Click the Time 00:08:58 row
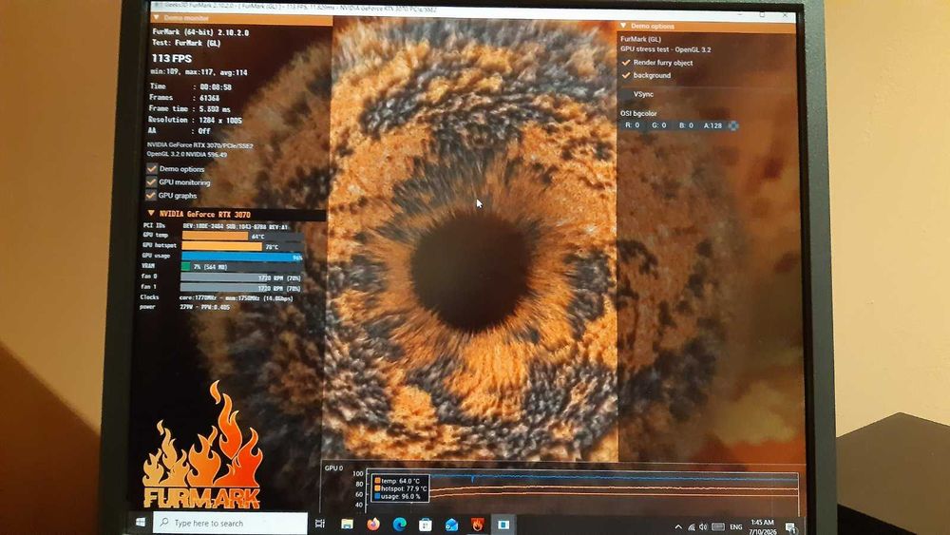 pyautogui.click(x=190, y=86)
